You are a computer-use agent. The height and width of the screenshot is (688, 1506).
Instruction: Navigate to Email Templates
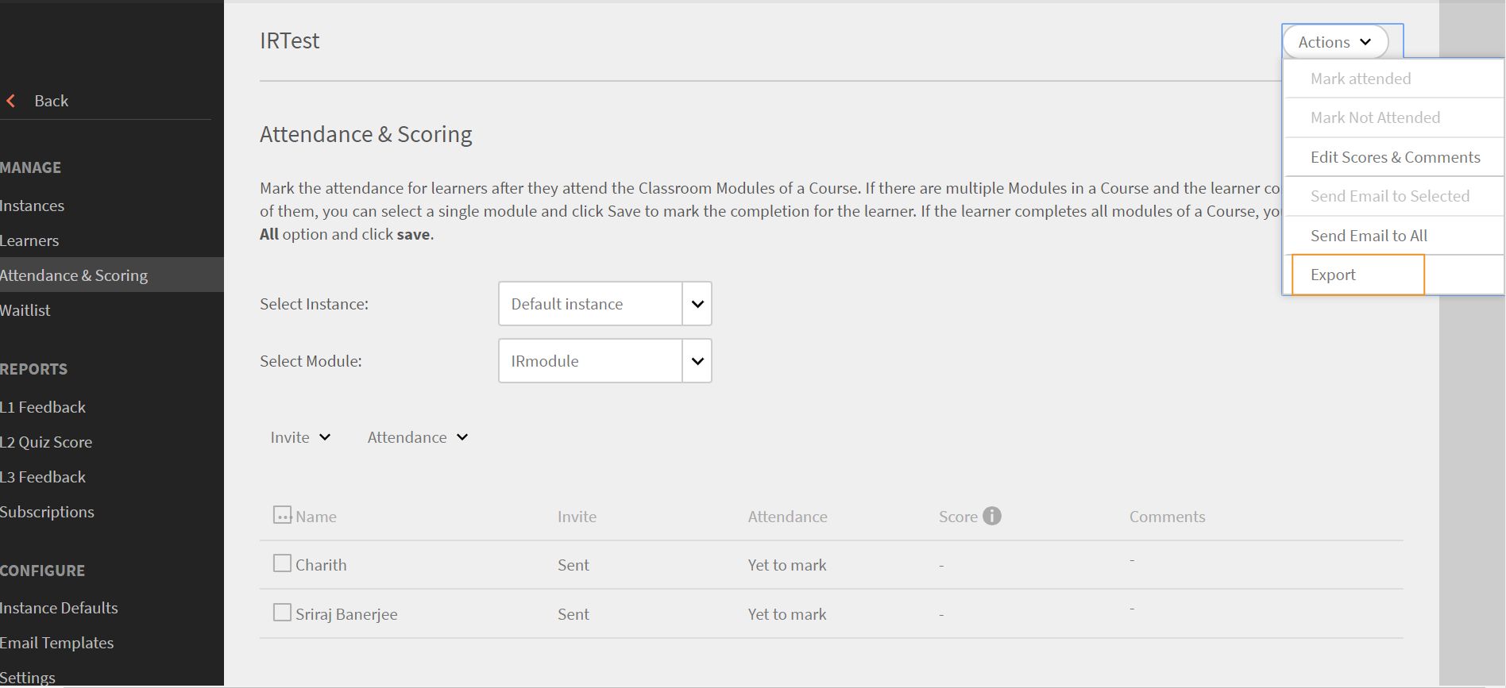[x=57, y=643]
